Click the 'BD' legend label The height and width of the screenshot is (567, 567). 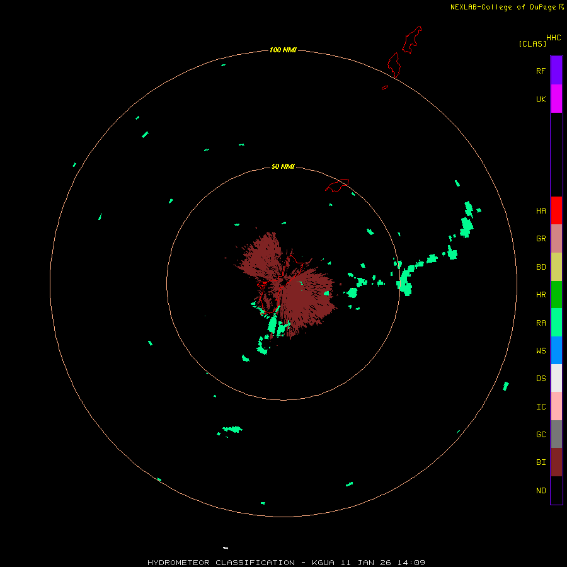(541, 267)
